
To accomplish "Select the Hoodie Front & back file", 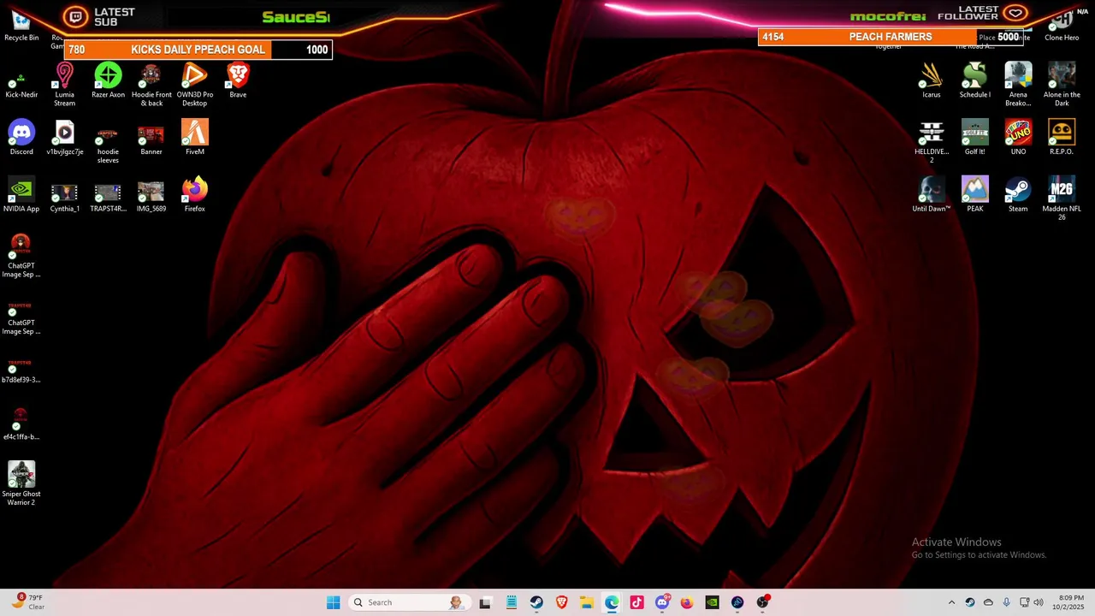I will [x=151, y=85].
